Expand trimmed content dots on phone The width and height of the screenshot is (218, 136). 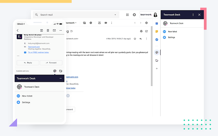click(x=18, y=56)
